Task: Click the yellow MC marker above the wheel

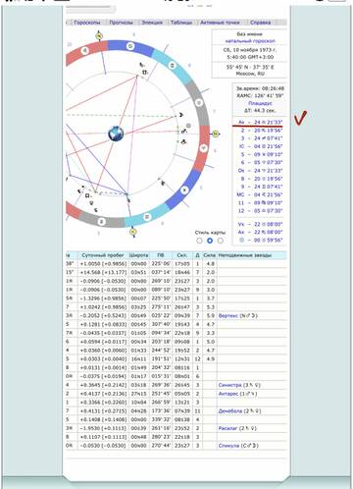Action: click(x=99, y=35)
